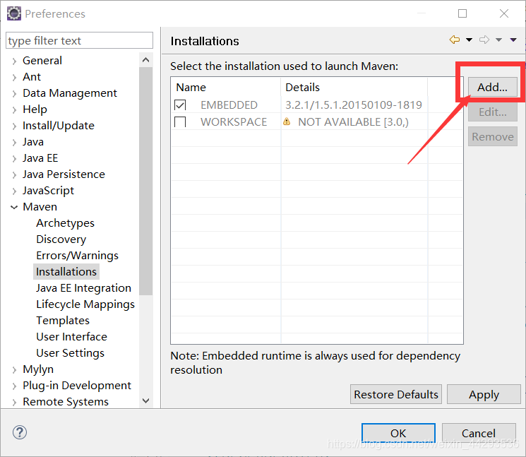Select User Interface under Maven
Viewport: 526px width, 457px height.
pyautogui.click(x=71, y=336)
